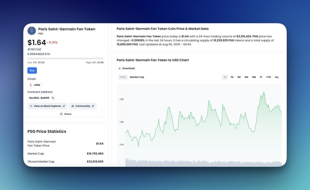This screenshot has width=310, height=190.
Task: Click the Contract Address label
Action: tap(40, 92)
